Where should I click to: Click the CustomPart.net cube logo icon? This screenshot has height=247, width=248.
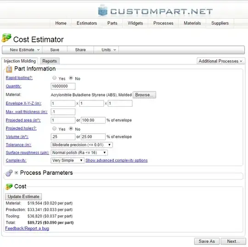pyautogui.click(x=102, y=11)
